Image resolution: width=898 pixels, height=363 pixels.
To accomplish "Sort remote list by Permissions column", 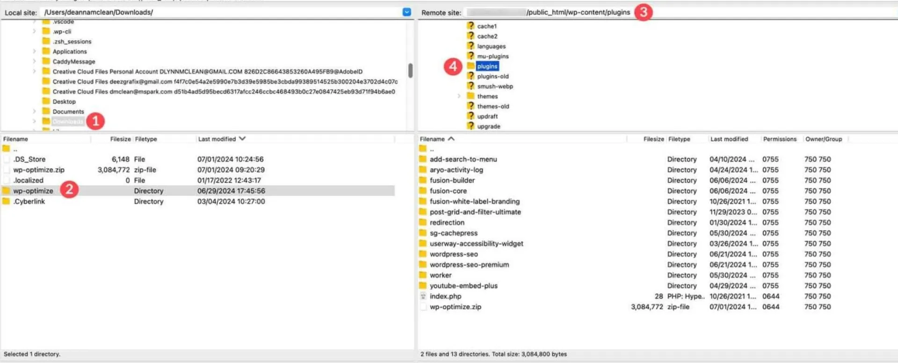I will point(780,139).
